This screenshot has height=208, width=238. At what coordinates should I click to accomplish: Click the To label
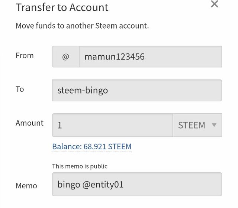[20, 89]
